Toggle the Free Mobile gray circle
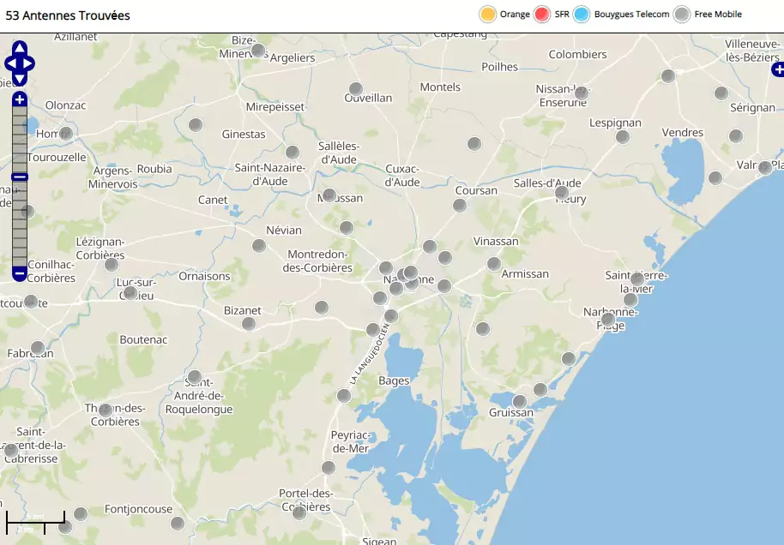The image size is (784, 545). [682, 15]
